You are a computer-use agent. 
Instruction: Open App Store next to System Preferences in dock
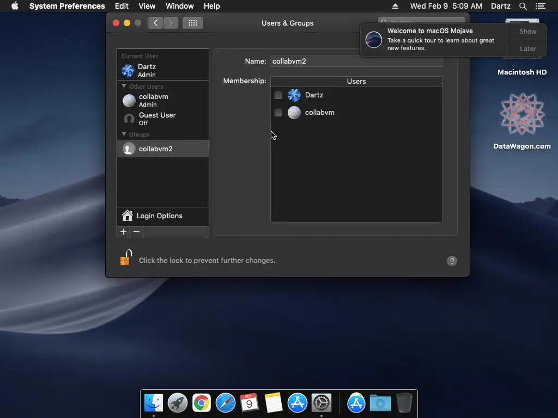297,403
